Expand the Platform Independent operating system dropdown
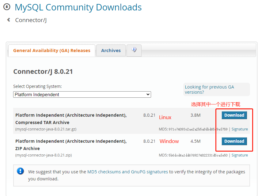 [82, 95]
